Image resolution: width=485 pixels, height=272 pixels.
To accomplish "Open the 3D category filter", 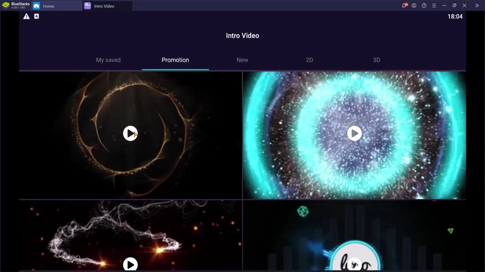I will 377,60.
